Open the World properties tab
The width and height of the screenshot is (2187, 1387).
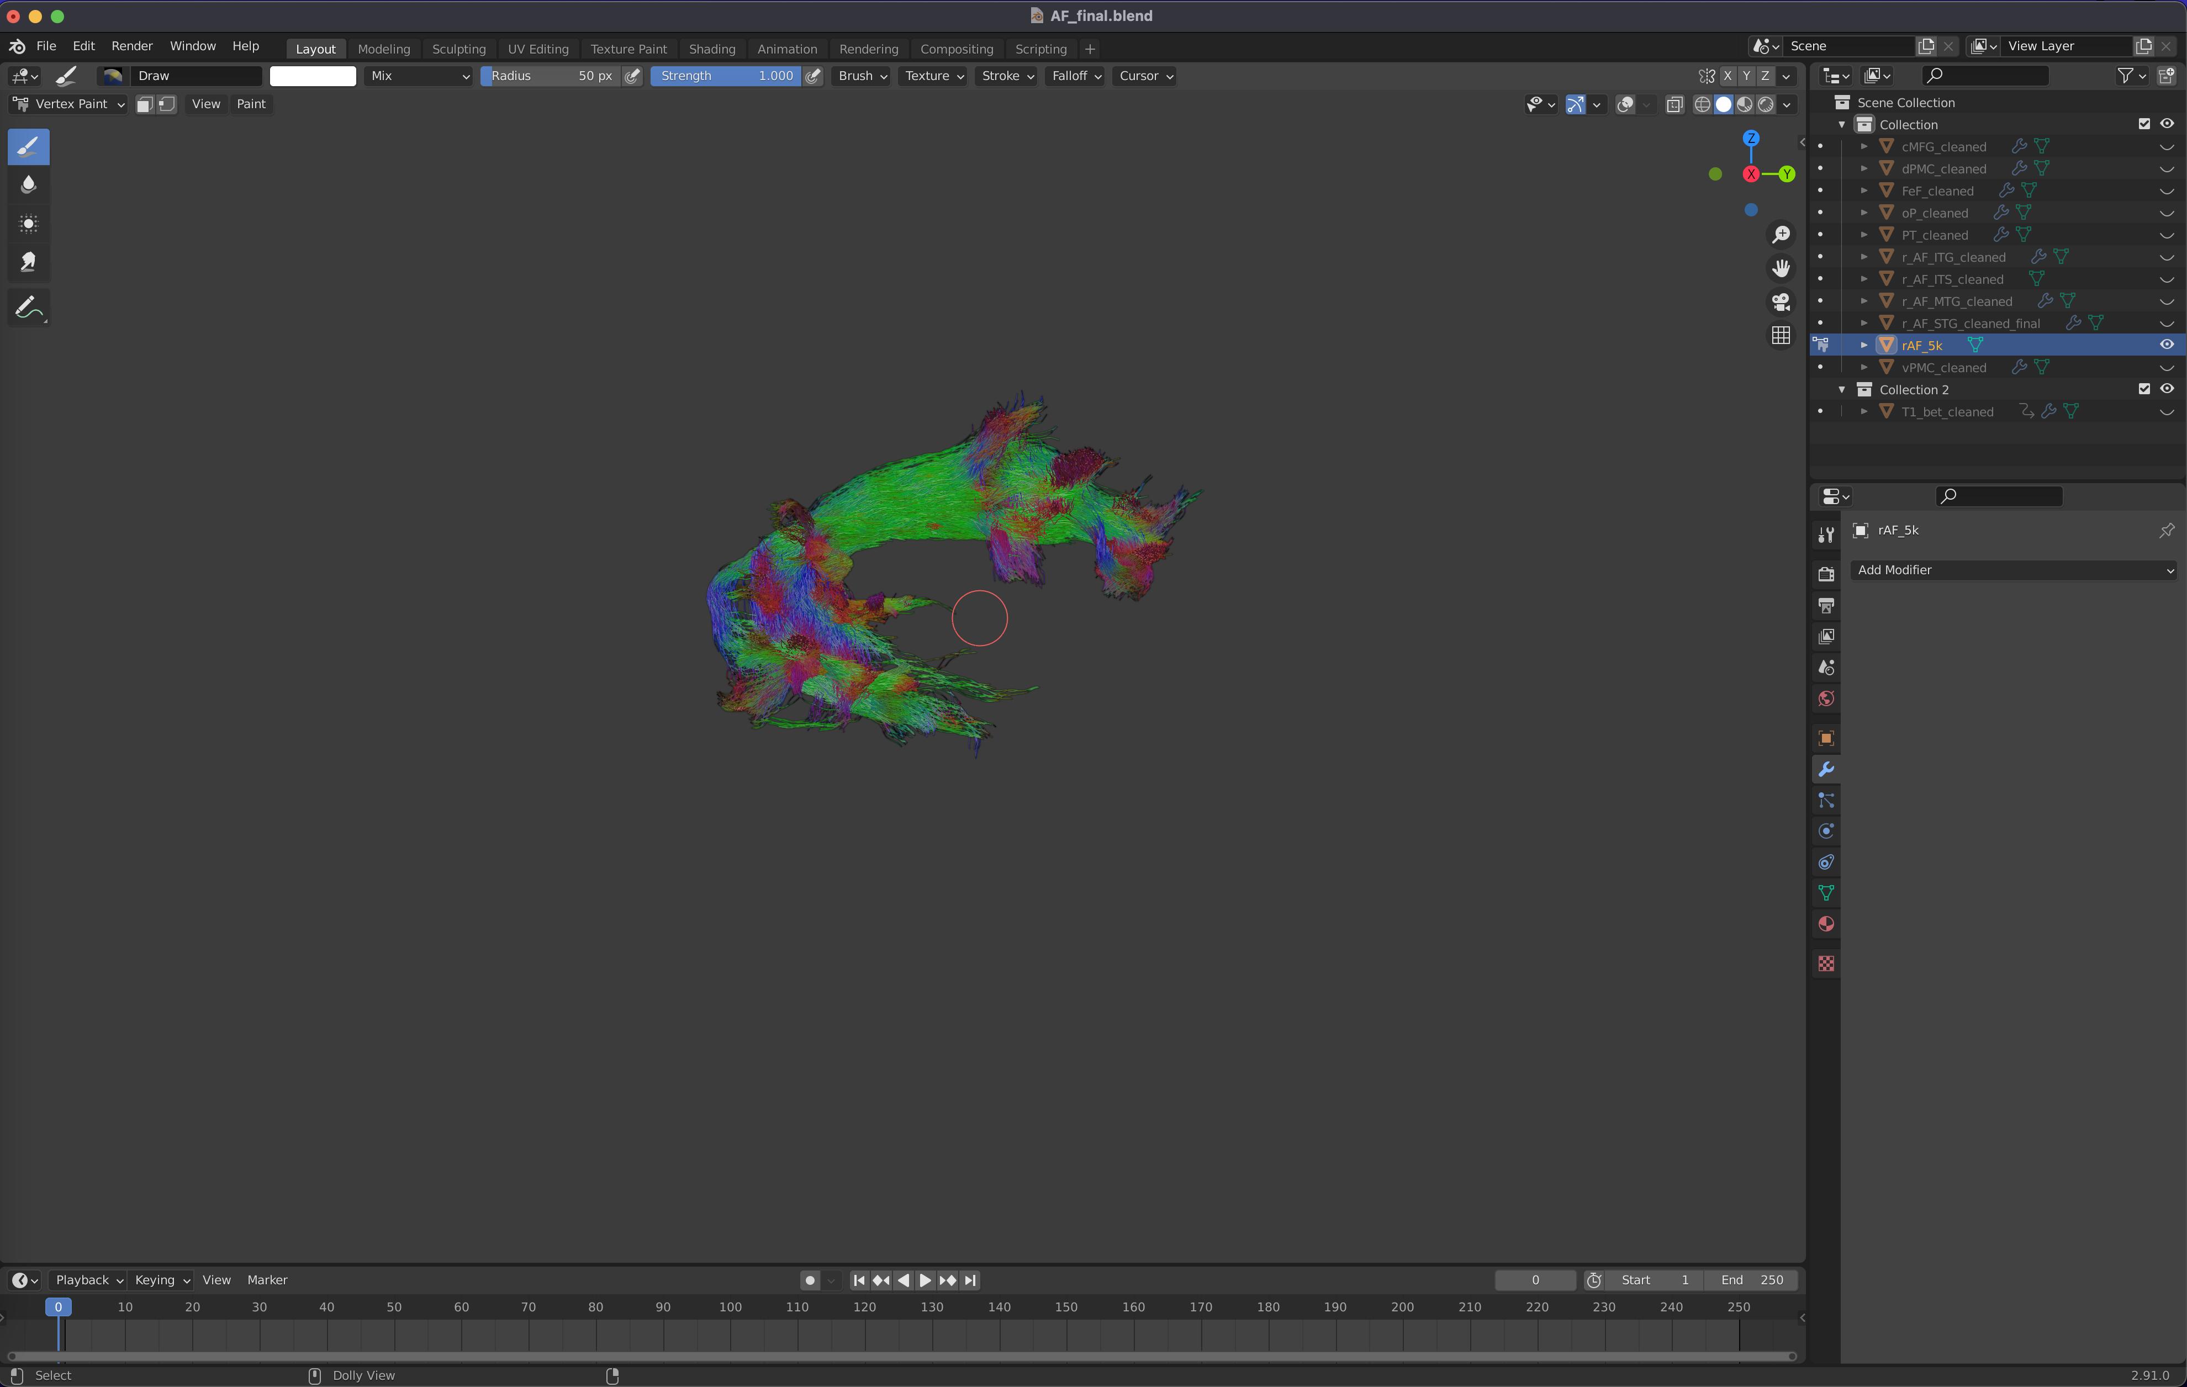click(1825, 698)
